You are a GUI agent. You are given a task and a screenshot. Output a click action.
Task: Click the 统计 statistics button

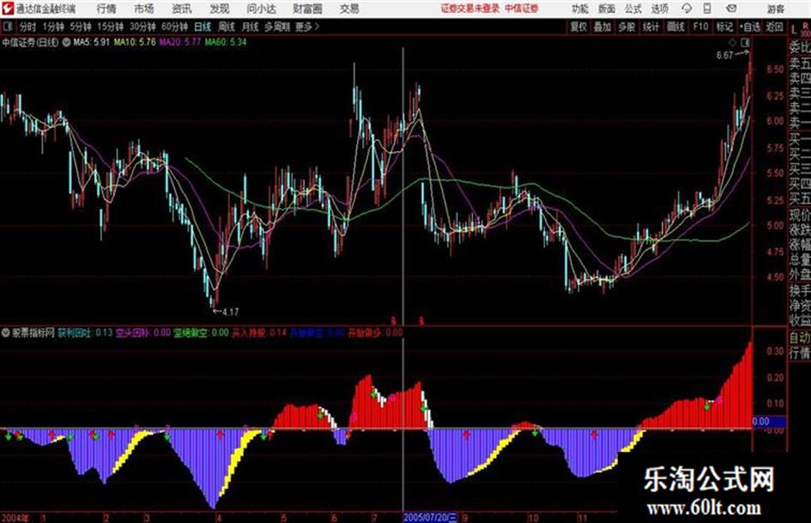tap(651, 27)
